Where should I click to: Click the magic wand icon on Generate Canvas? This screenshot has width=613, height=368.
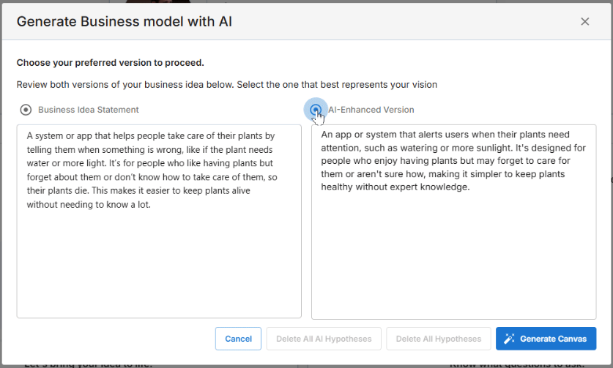pyautogui.click(x=509, y=339)
